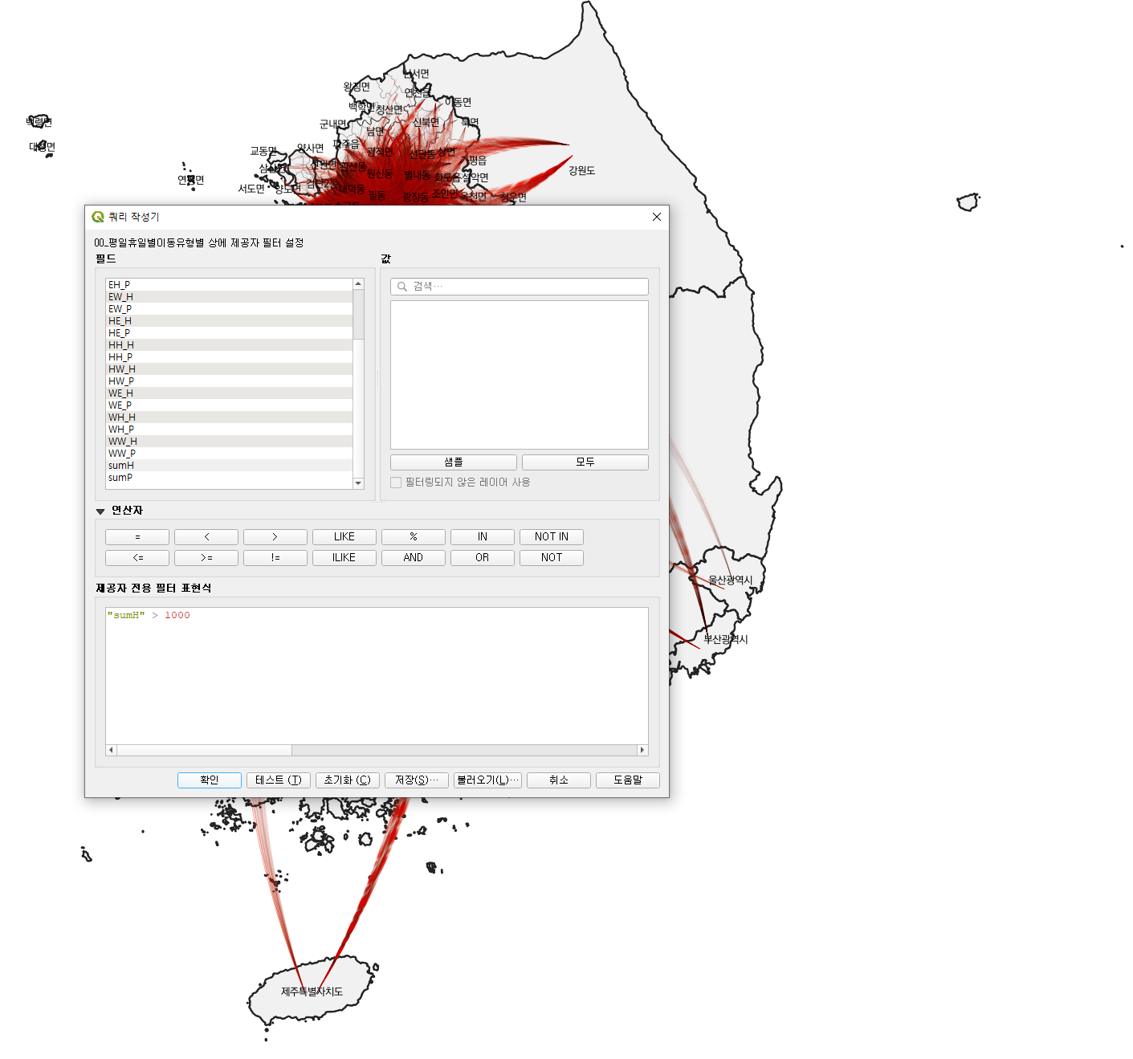Select field HW_H in the list
Screen dimensions: 1133x1059
click(229, 369)
